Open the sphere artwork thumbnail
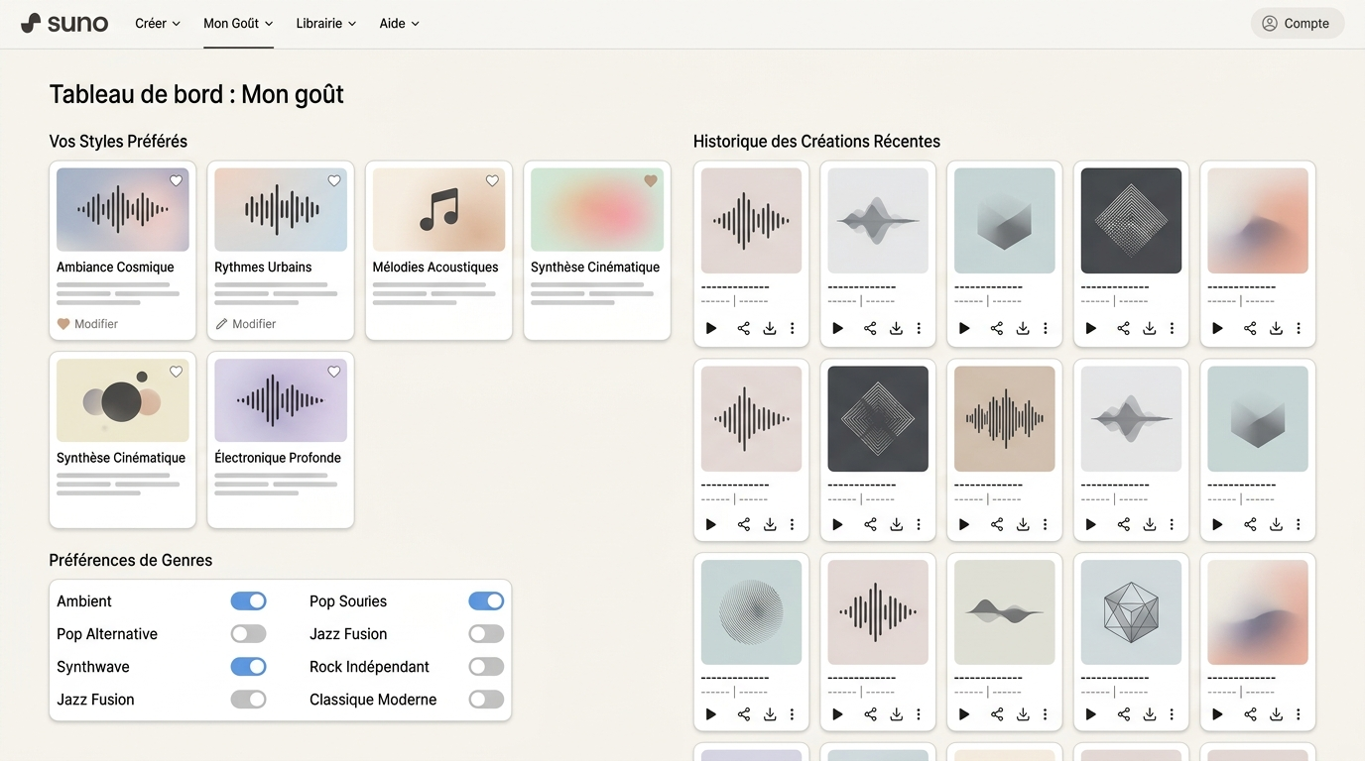The width and height of the screenshot is (1365, 761). (x=751, y=612)
